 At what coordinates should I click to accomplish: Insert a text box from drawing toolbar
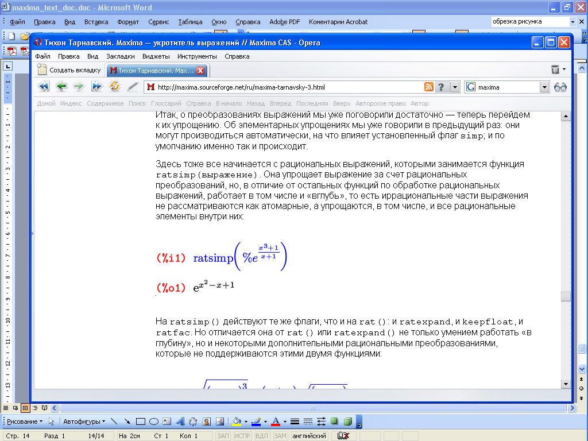167,421
